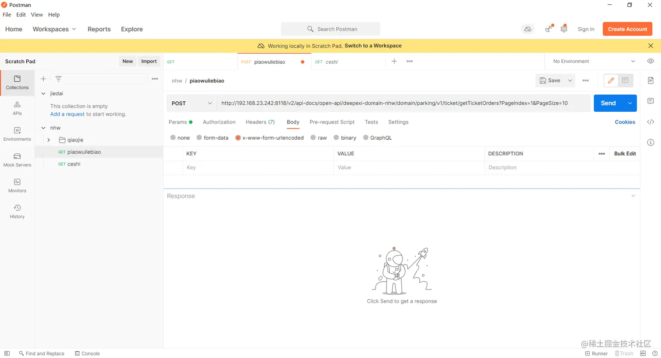
Task: Open the two-pane layout icon
Action: 643,354
